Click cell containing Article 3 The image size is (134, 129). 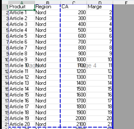(21, 24)
